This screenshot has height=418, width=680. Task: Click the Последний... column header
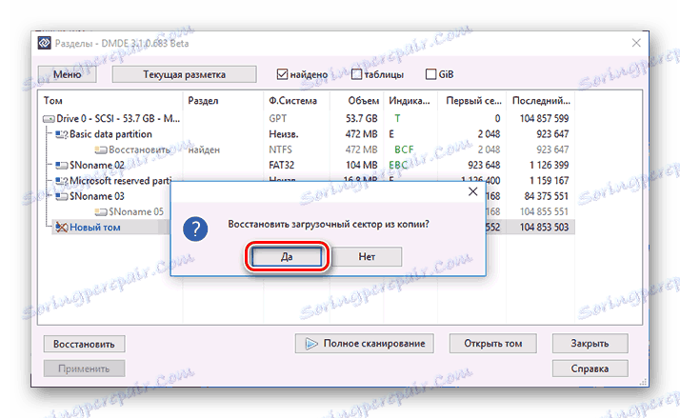[541, 101]
